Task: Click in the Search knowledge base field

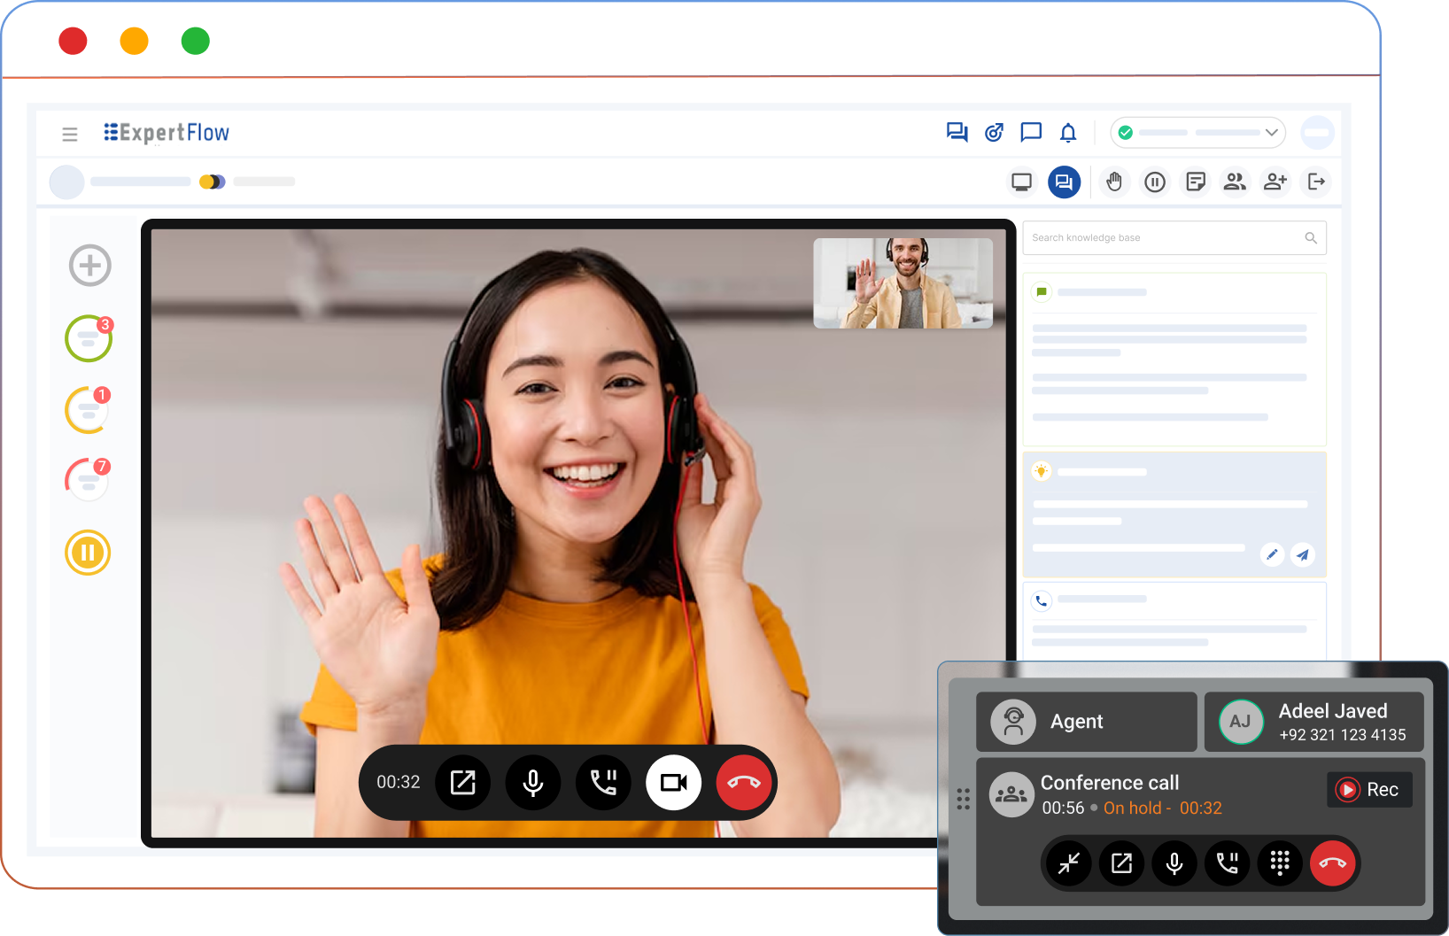Action: tap(1165, 238)
